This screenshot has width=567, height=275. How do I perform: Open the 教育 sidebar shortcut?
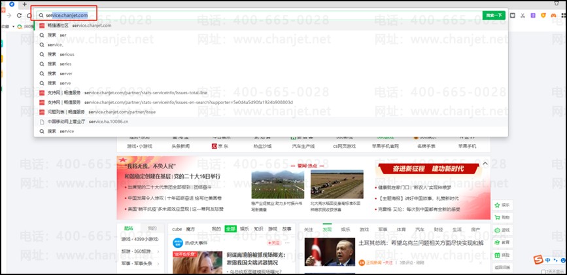coord(502,242)
